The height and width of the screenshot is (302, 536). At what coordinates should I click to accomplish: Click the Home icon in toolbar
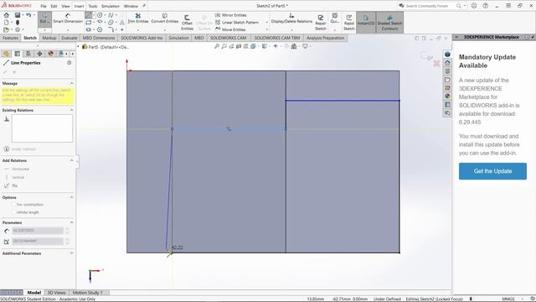tap(6, 15)
